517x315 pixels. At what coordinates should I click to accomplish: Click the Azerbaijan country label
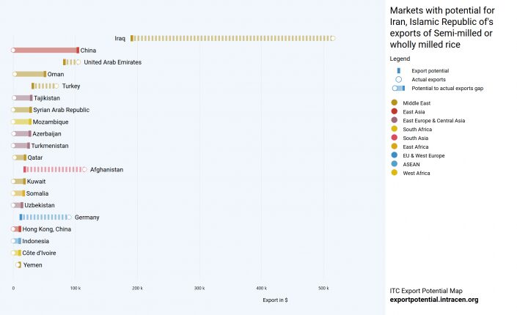(47, 134)
